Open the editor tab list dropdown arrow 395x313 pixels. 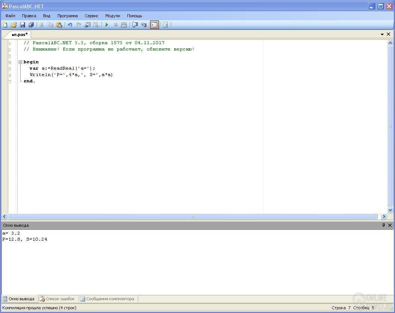pyautogui.click(x=382, y=34)
